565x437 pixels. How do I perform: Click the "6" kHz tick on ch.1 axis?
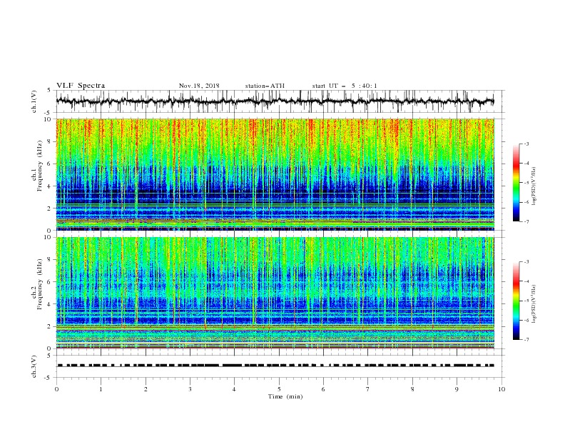[x=51, y=164]
